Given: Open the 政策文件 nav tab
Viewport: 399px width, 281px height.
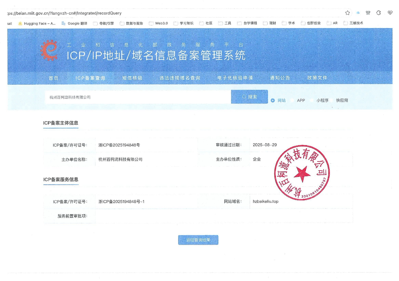Looking at the screenshot, I should click(317, 78).
